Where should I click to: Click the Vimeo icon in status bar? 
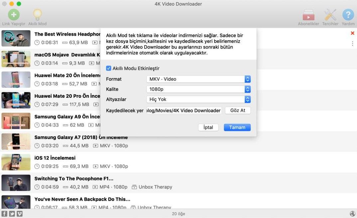pos(20,214)
